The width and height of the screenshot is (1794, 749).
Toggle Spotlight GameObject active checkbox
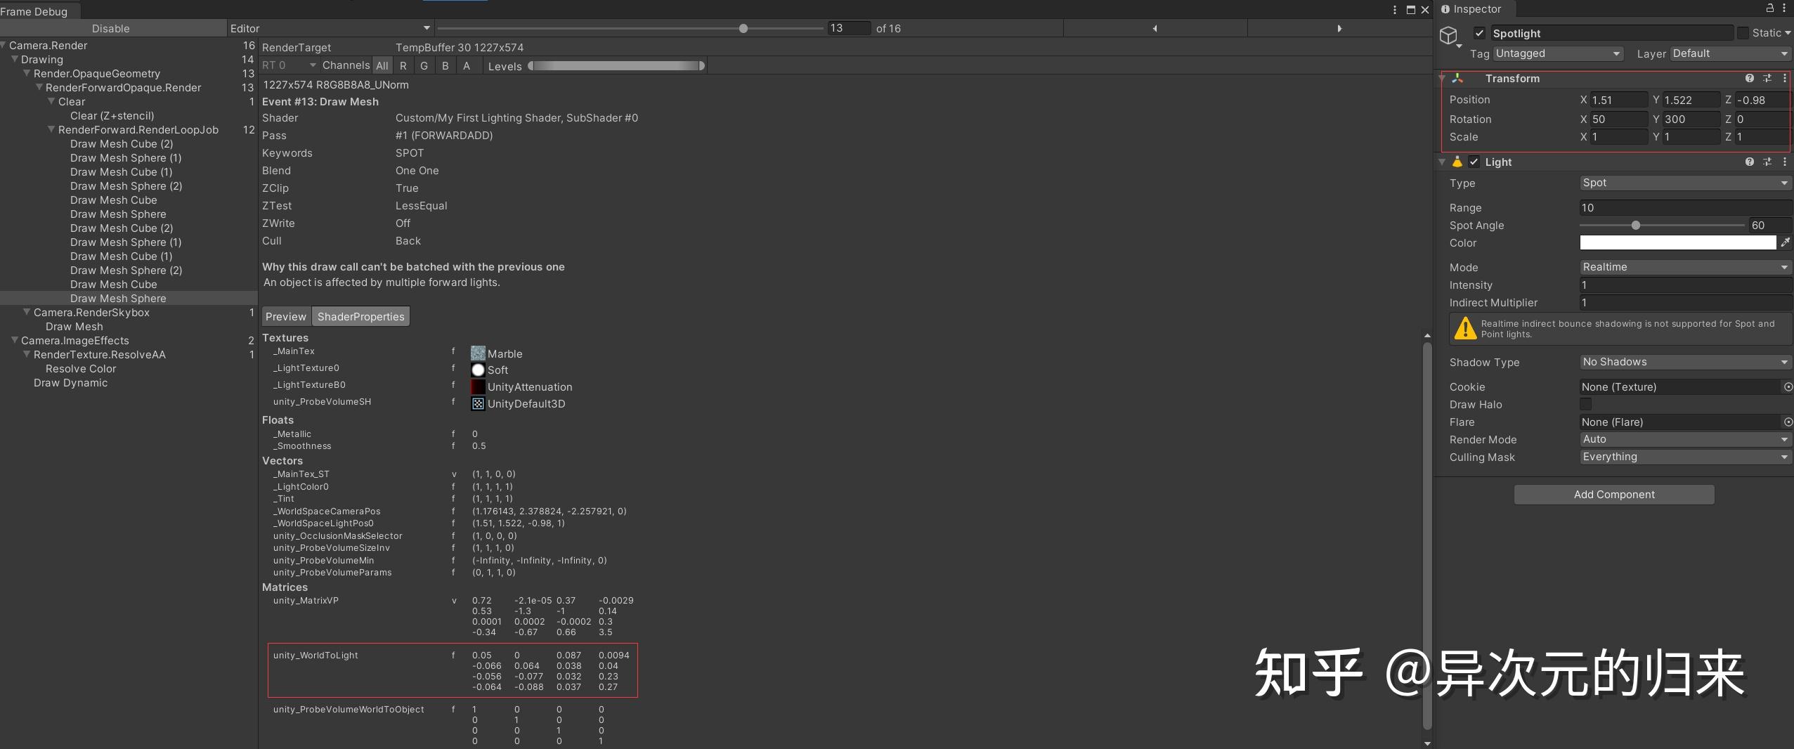point(1479,33)
